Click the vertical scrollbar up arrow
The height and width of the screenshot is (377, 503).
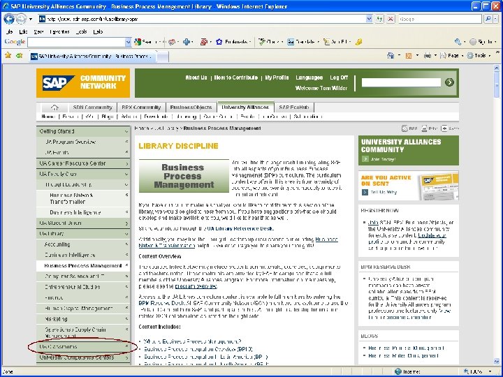pos(496,68)
